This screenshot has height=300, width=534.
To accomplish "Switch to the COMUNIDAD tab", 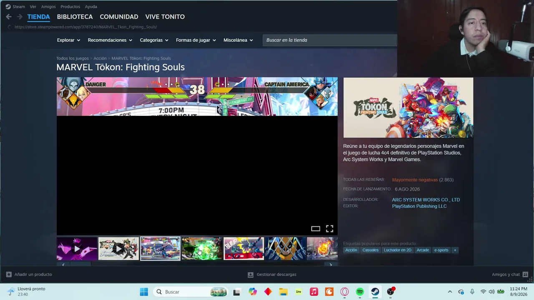I will point(119,17).
